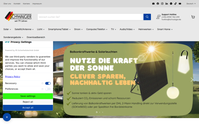The height and width of the screenshot is (124, 199).
Task: Open the shopping cart icon
Action: (193, 17)
